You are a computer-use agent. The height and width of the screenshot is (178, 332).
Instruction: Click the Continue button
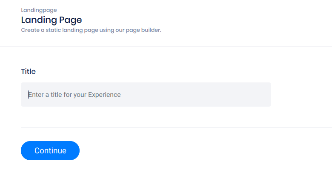coord(50,151)
